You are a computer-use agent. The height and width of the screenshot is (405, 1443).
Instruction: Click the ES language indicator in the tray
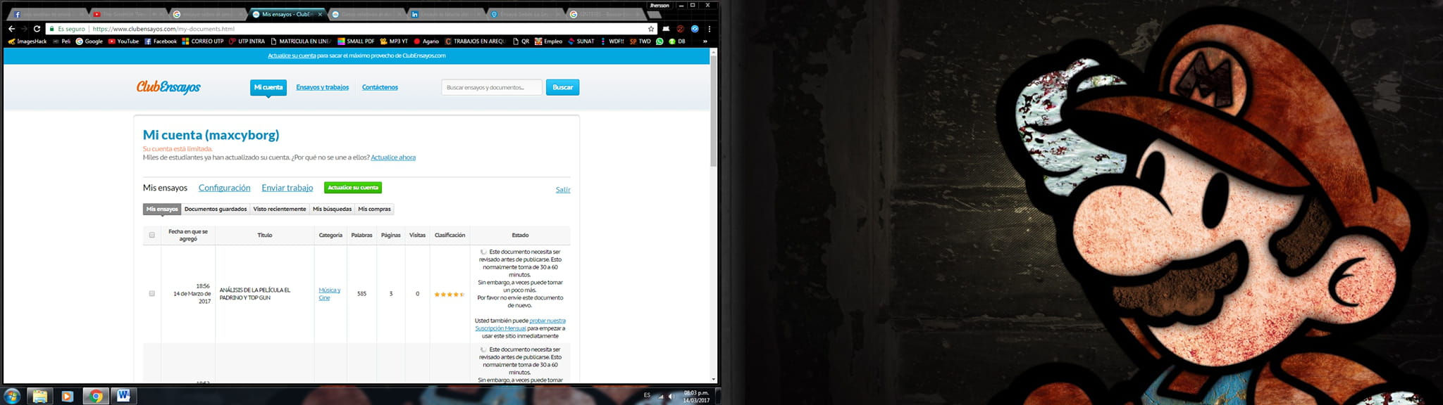[x=647, y=395]
